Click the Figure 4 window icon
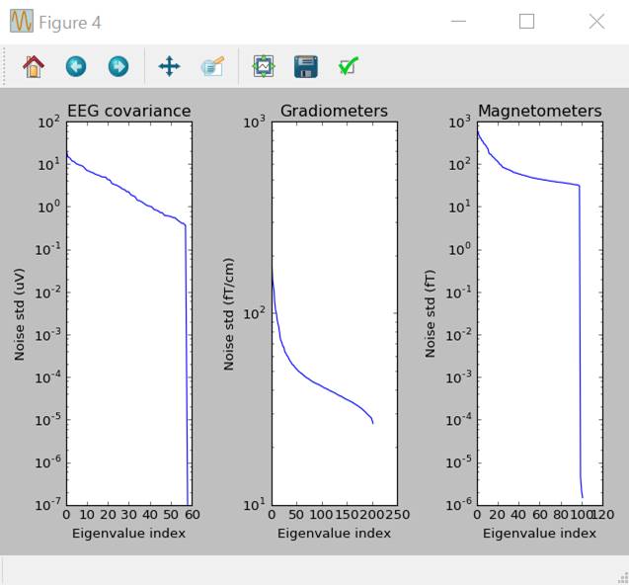The width and height of the screenshot is (629, 585). 21,22
